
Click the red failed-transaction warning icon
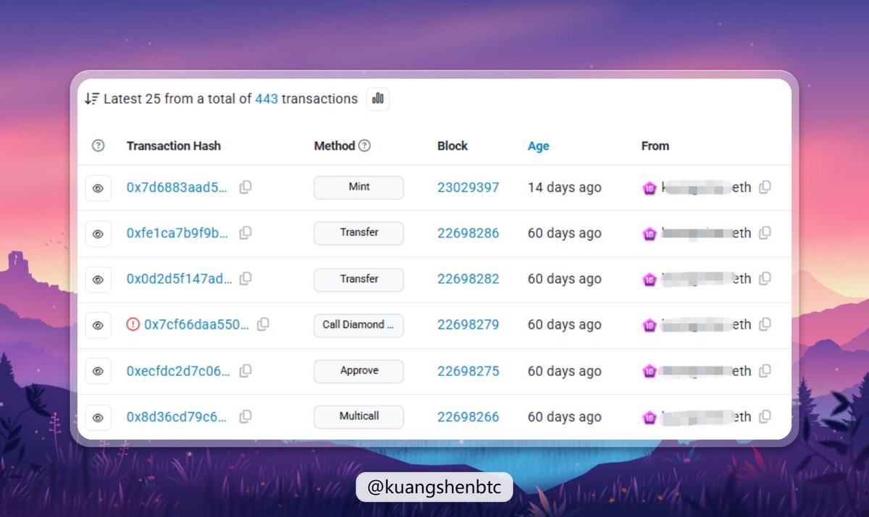(133, 324)
